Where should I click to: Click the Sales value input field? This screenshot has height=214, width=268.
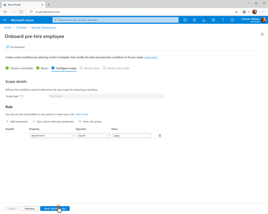131,135
